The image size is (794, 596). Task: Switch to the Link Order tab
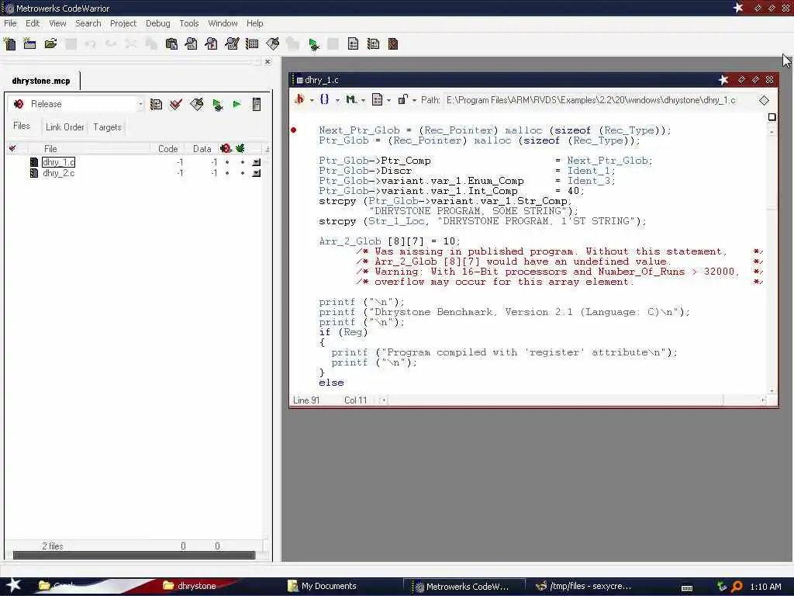65,127
